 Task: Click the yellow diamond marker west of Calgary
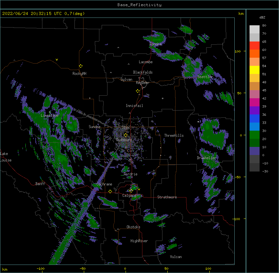tap(110, 191)
